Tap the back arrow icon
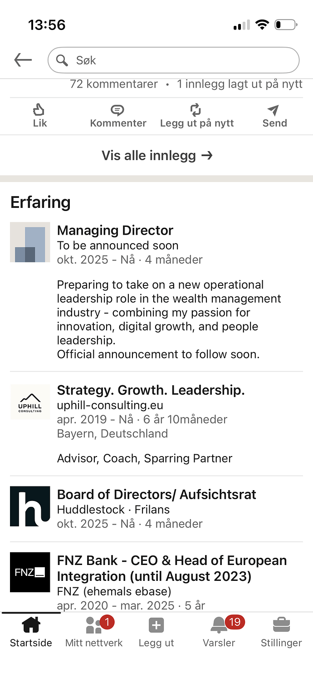The width and height of the screenshot is (313, 678). click(23, 60)
